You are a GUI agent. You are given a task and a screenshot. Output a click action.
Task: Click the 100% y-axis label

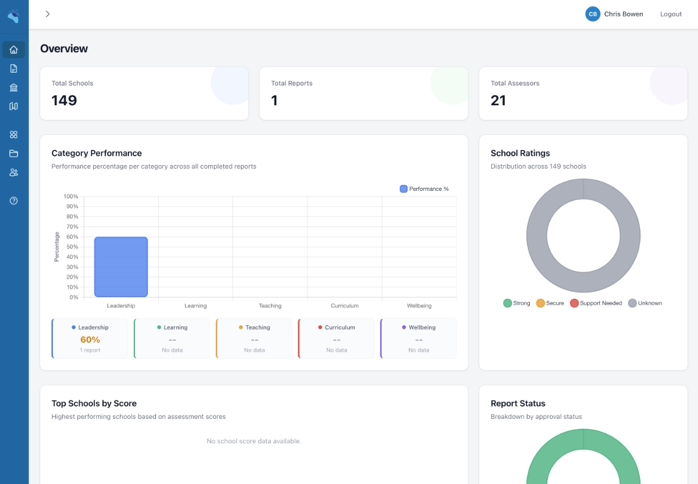71,197
